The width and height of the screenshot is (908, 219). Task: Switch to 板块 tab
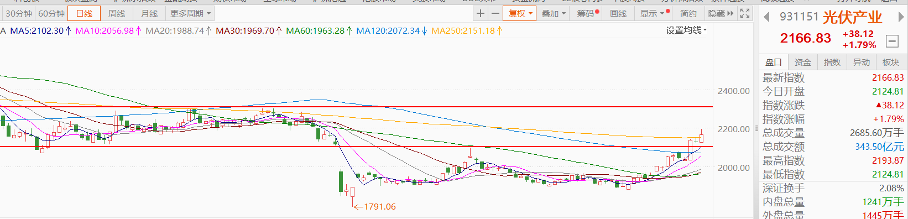[890, 62]
